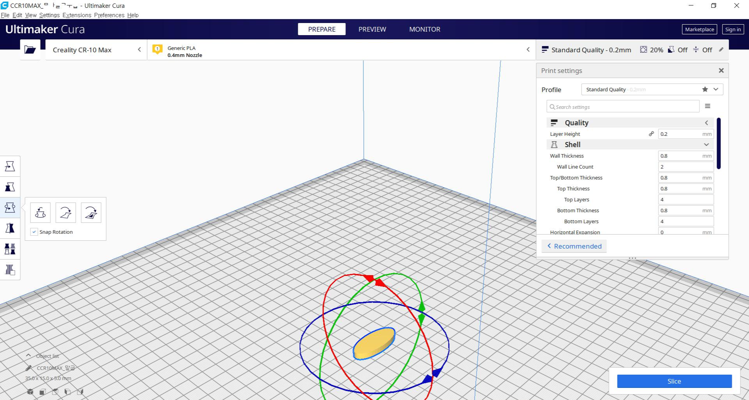Click pencil icon beside CCR10MAX object name
749x400 pixels.
pyautogui.click(x=28, y=368)
